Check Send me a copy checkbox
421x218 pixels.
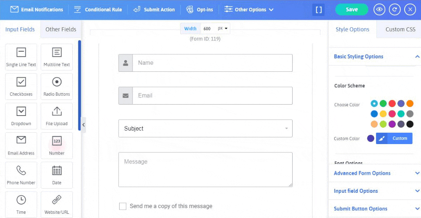click(123, 206)
